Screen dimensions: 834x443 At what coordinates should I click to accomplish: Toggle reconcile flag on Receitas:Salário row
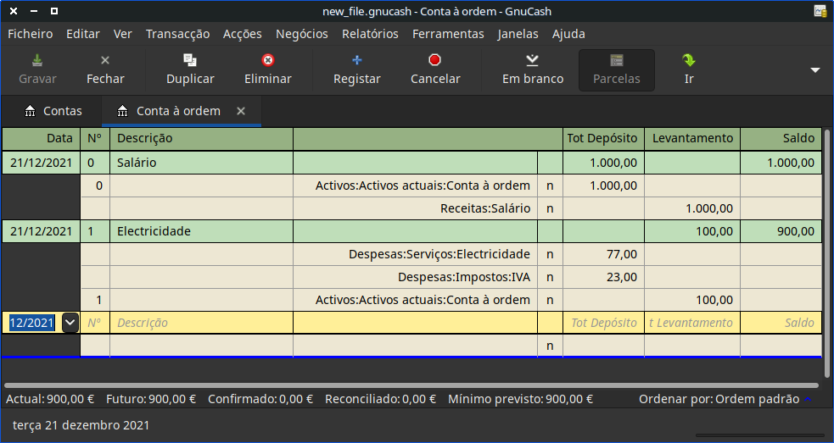click(550, 208)
